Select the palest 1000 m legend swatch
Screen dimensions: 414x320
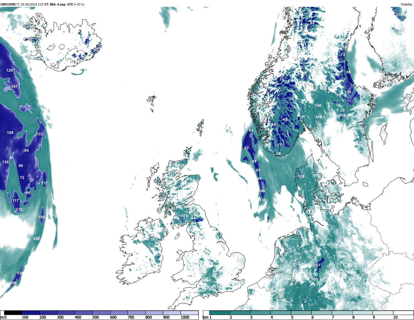pyautogui.click(x=190, y=313)
